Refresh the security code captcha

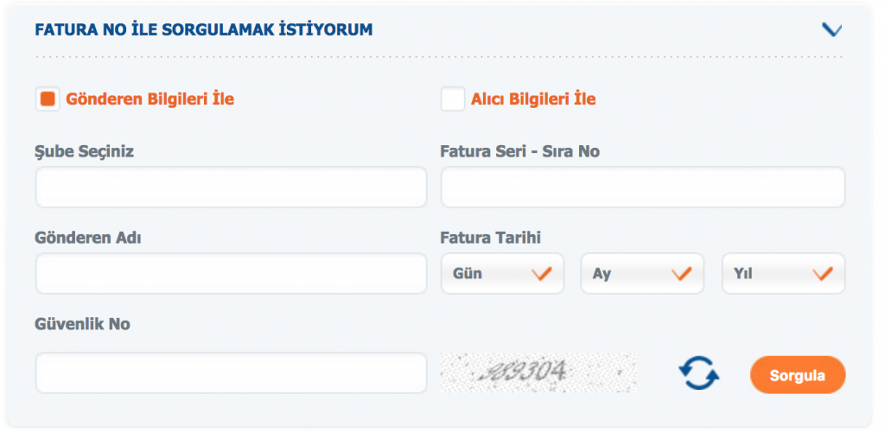click(698, 373)
